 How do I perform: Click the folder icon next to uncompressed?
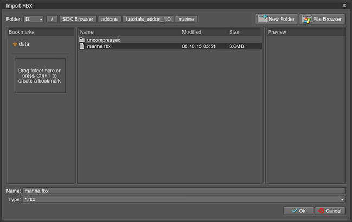click(82, 40)
